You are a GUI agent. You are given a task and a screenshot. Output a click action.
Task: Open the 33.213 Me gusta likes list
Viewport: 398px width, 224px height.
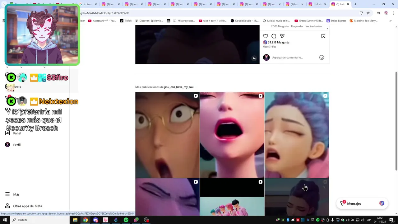[279, 42]
